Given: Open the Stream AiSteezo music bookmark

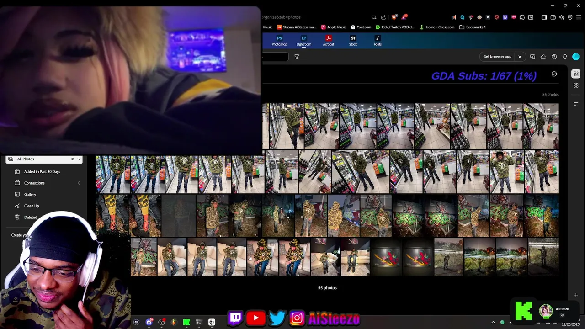Looking at the screenshot, I should tap(296, 27).
